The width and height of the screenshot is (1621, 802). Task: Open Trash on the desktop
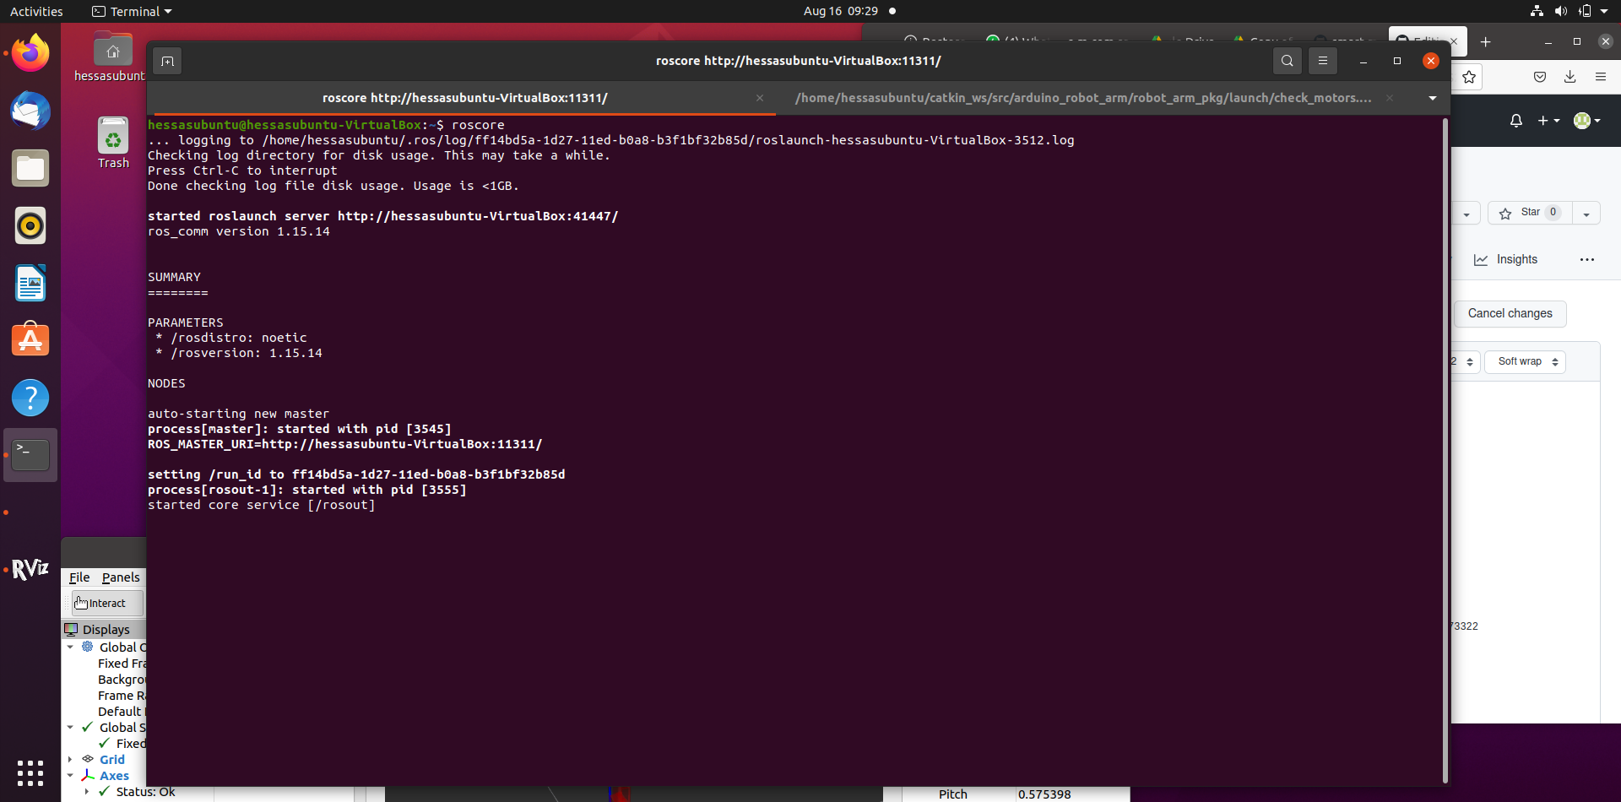(x=113, y=143)
